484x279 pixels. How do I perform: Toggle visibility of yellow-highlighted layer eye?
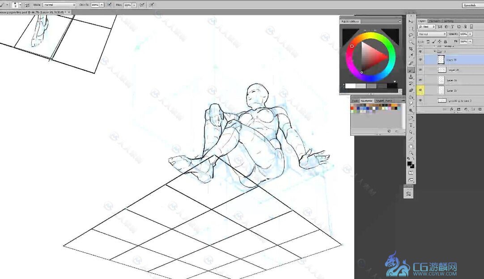click(420, 90)
